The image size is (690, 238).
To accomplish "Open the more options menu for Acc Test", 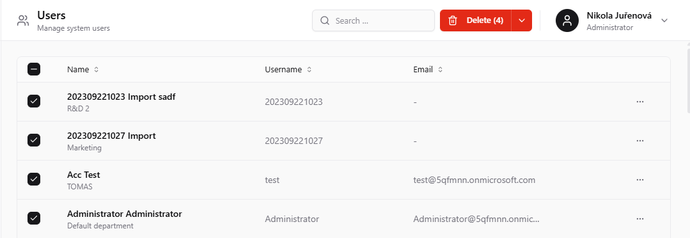I will [640, 180].
